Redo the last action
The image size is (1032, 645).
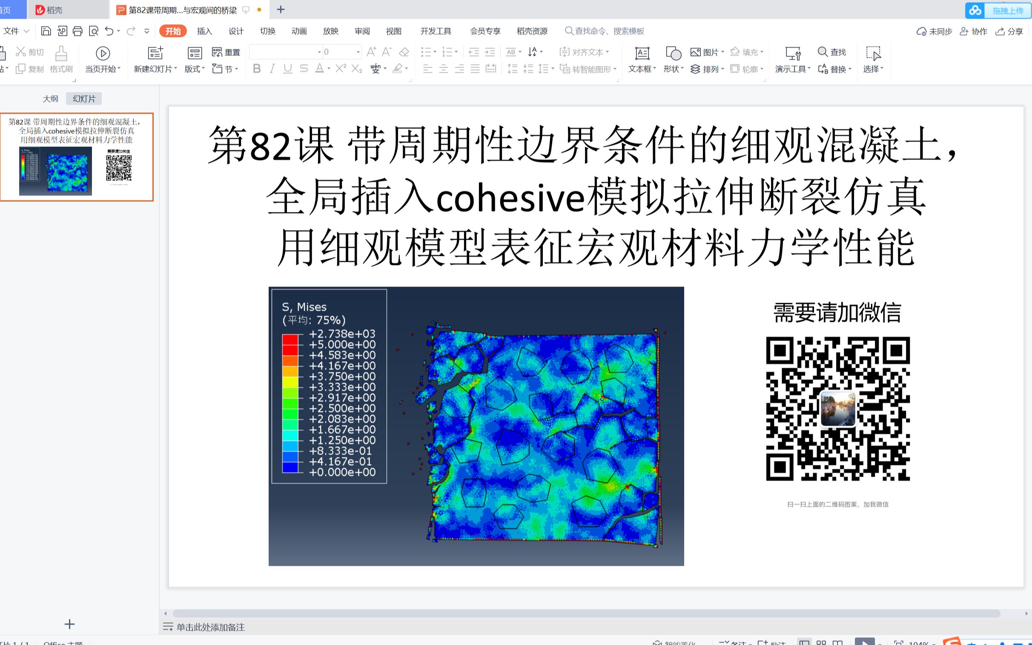tap(131, 31)
